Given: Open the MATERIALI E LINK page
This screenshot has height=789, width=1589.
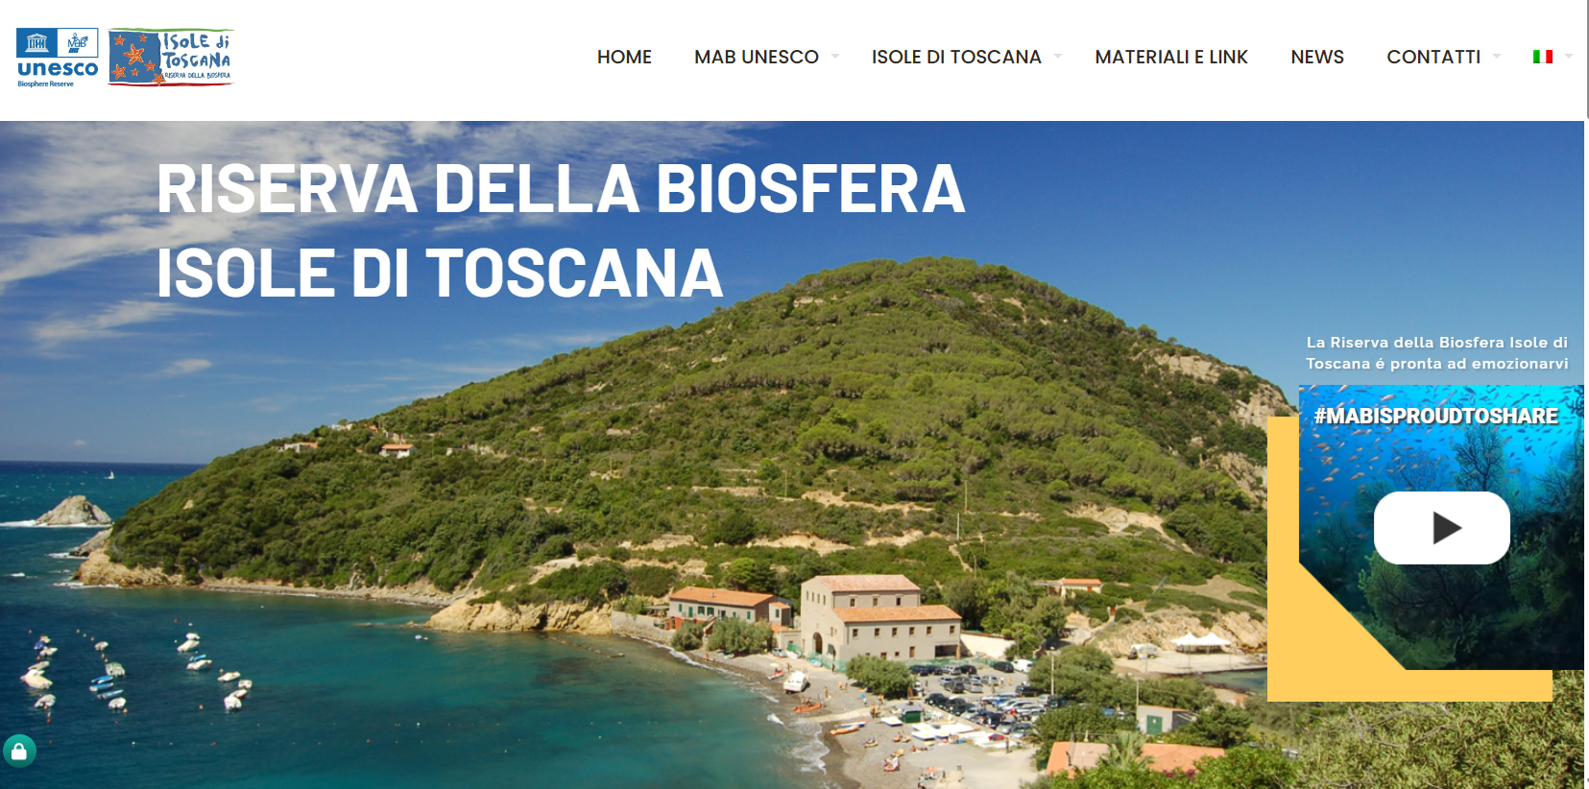Looking at the screenshot, I should tap(1171, 57).
